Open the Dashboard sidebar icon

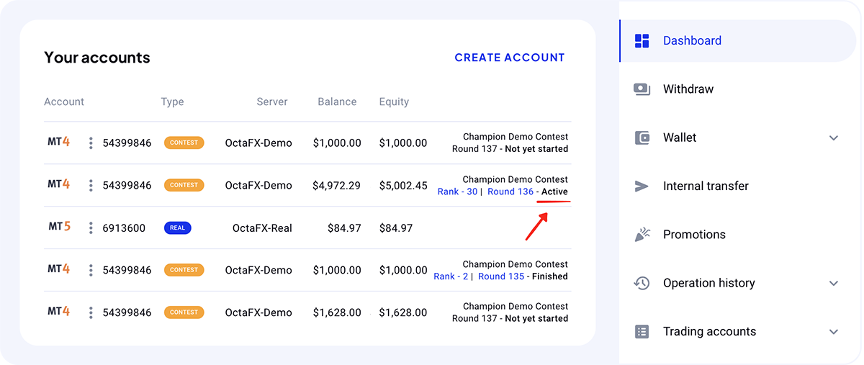[x=642, y=41]
